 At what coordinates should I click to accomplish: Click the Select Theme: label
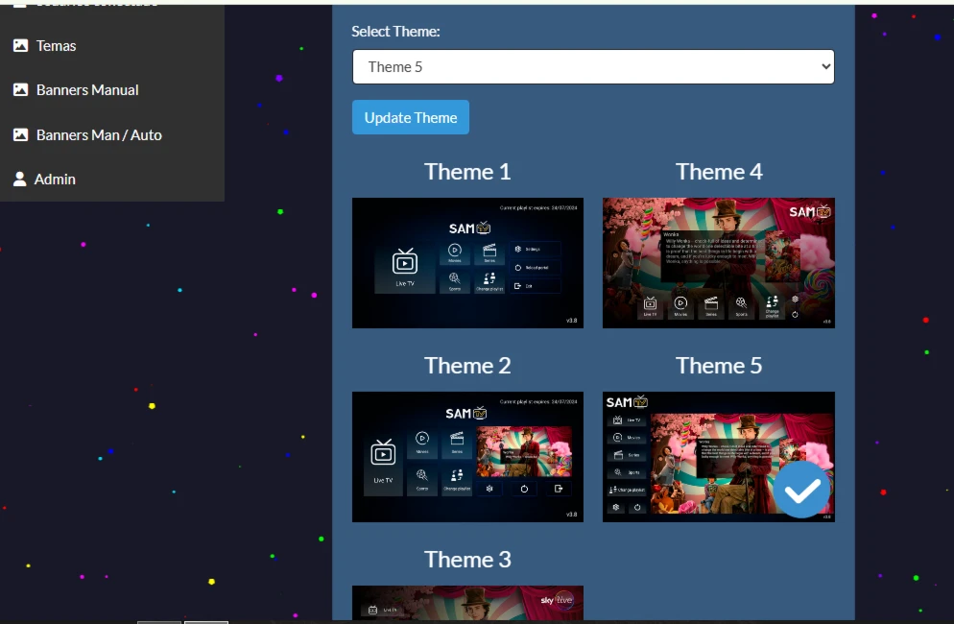click(x=395, y=32)
